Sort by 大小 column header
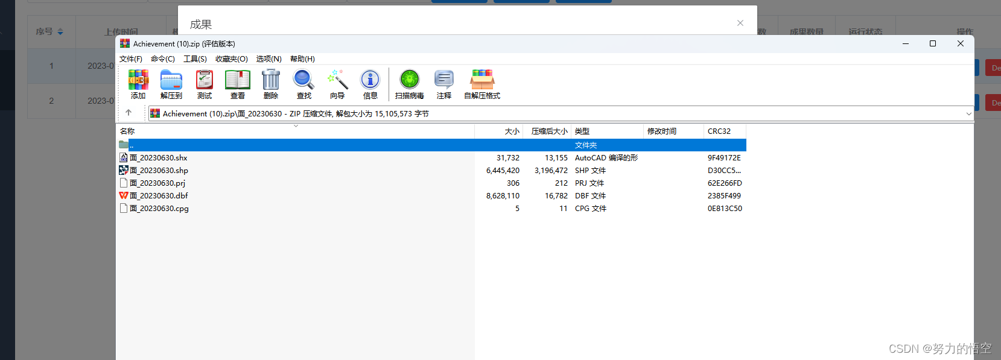 (x=499, y=131)
